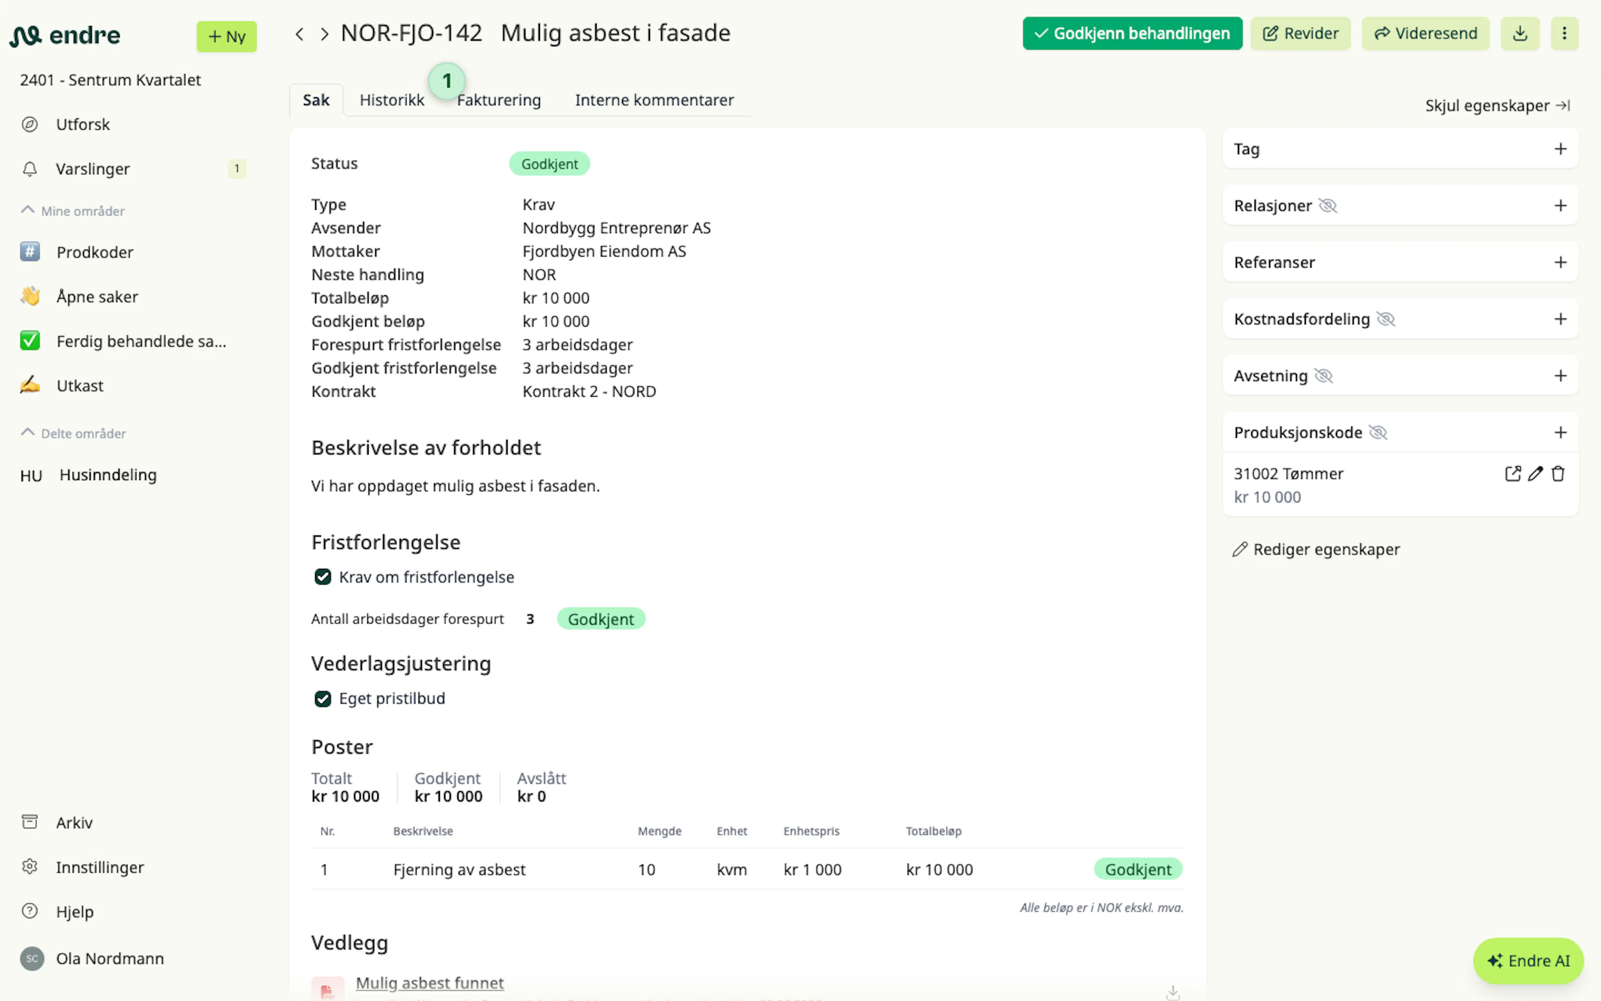Delete 31002 Tømmer production code
The width and height of the screenshot is (1601, 1001).
click(1558, 474)
